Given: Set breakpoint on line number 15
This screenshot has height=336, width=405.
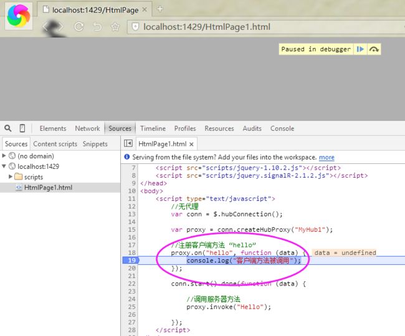Looking at the screenshot, I should [x=131, y=230].
